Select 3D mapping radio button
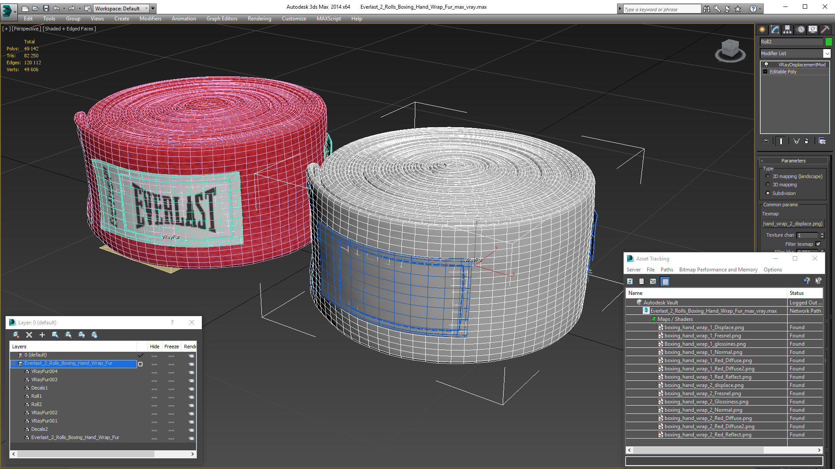The image size is (835, 469). tap(768, 185)
